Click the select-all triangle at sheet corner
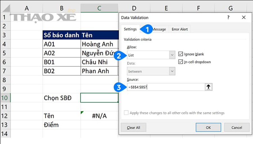 coord(6,8)
